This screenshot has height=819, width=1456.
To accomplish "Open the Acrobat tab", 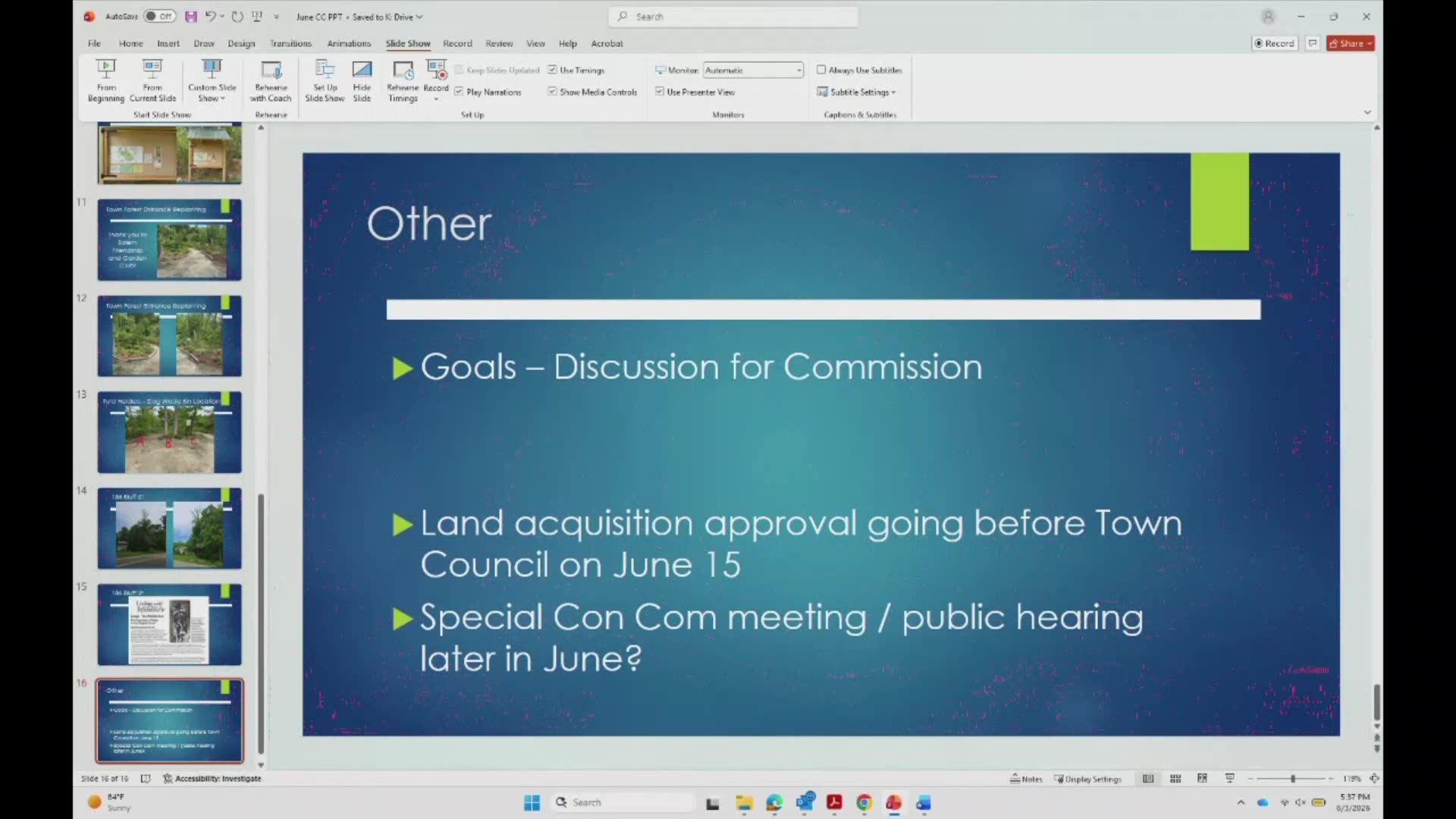I will 607,43.
